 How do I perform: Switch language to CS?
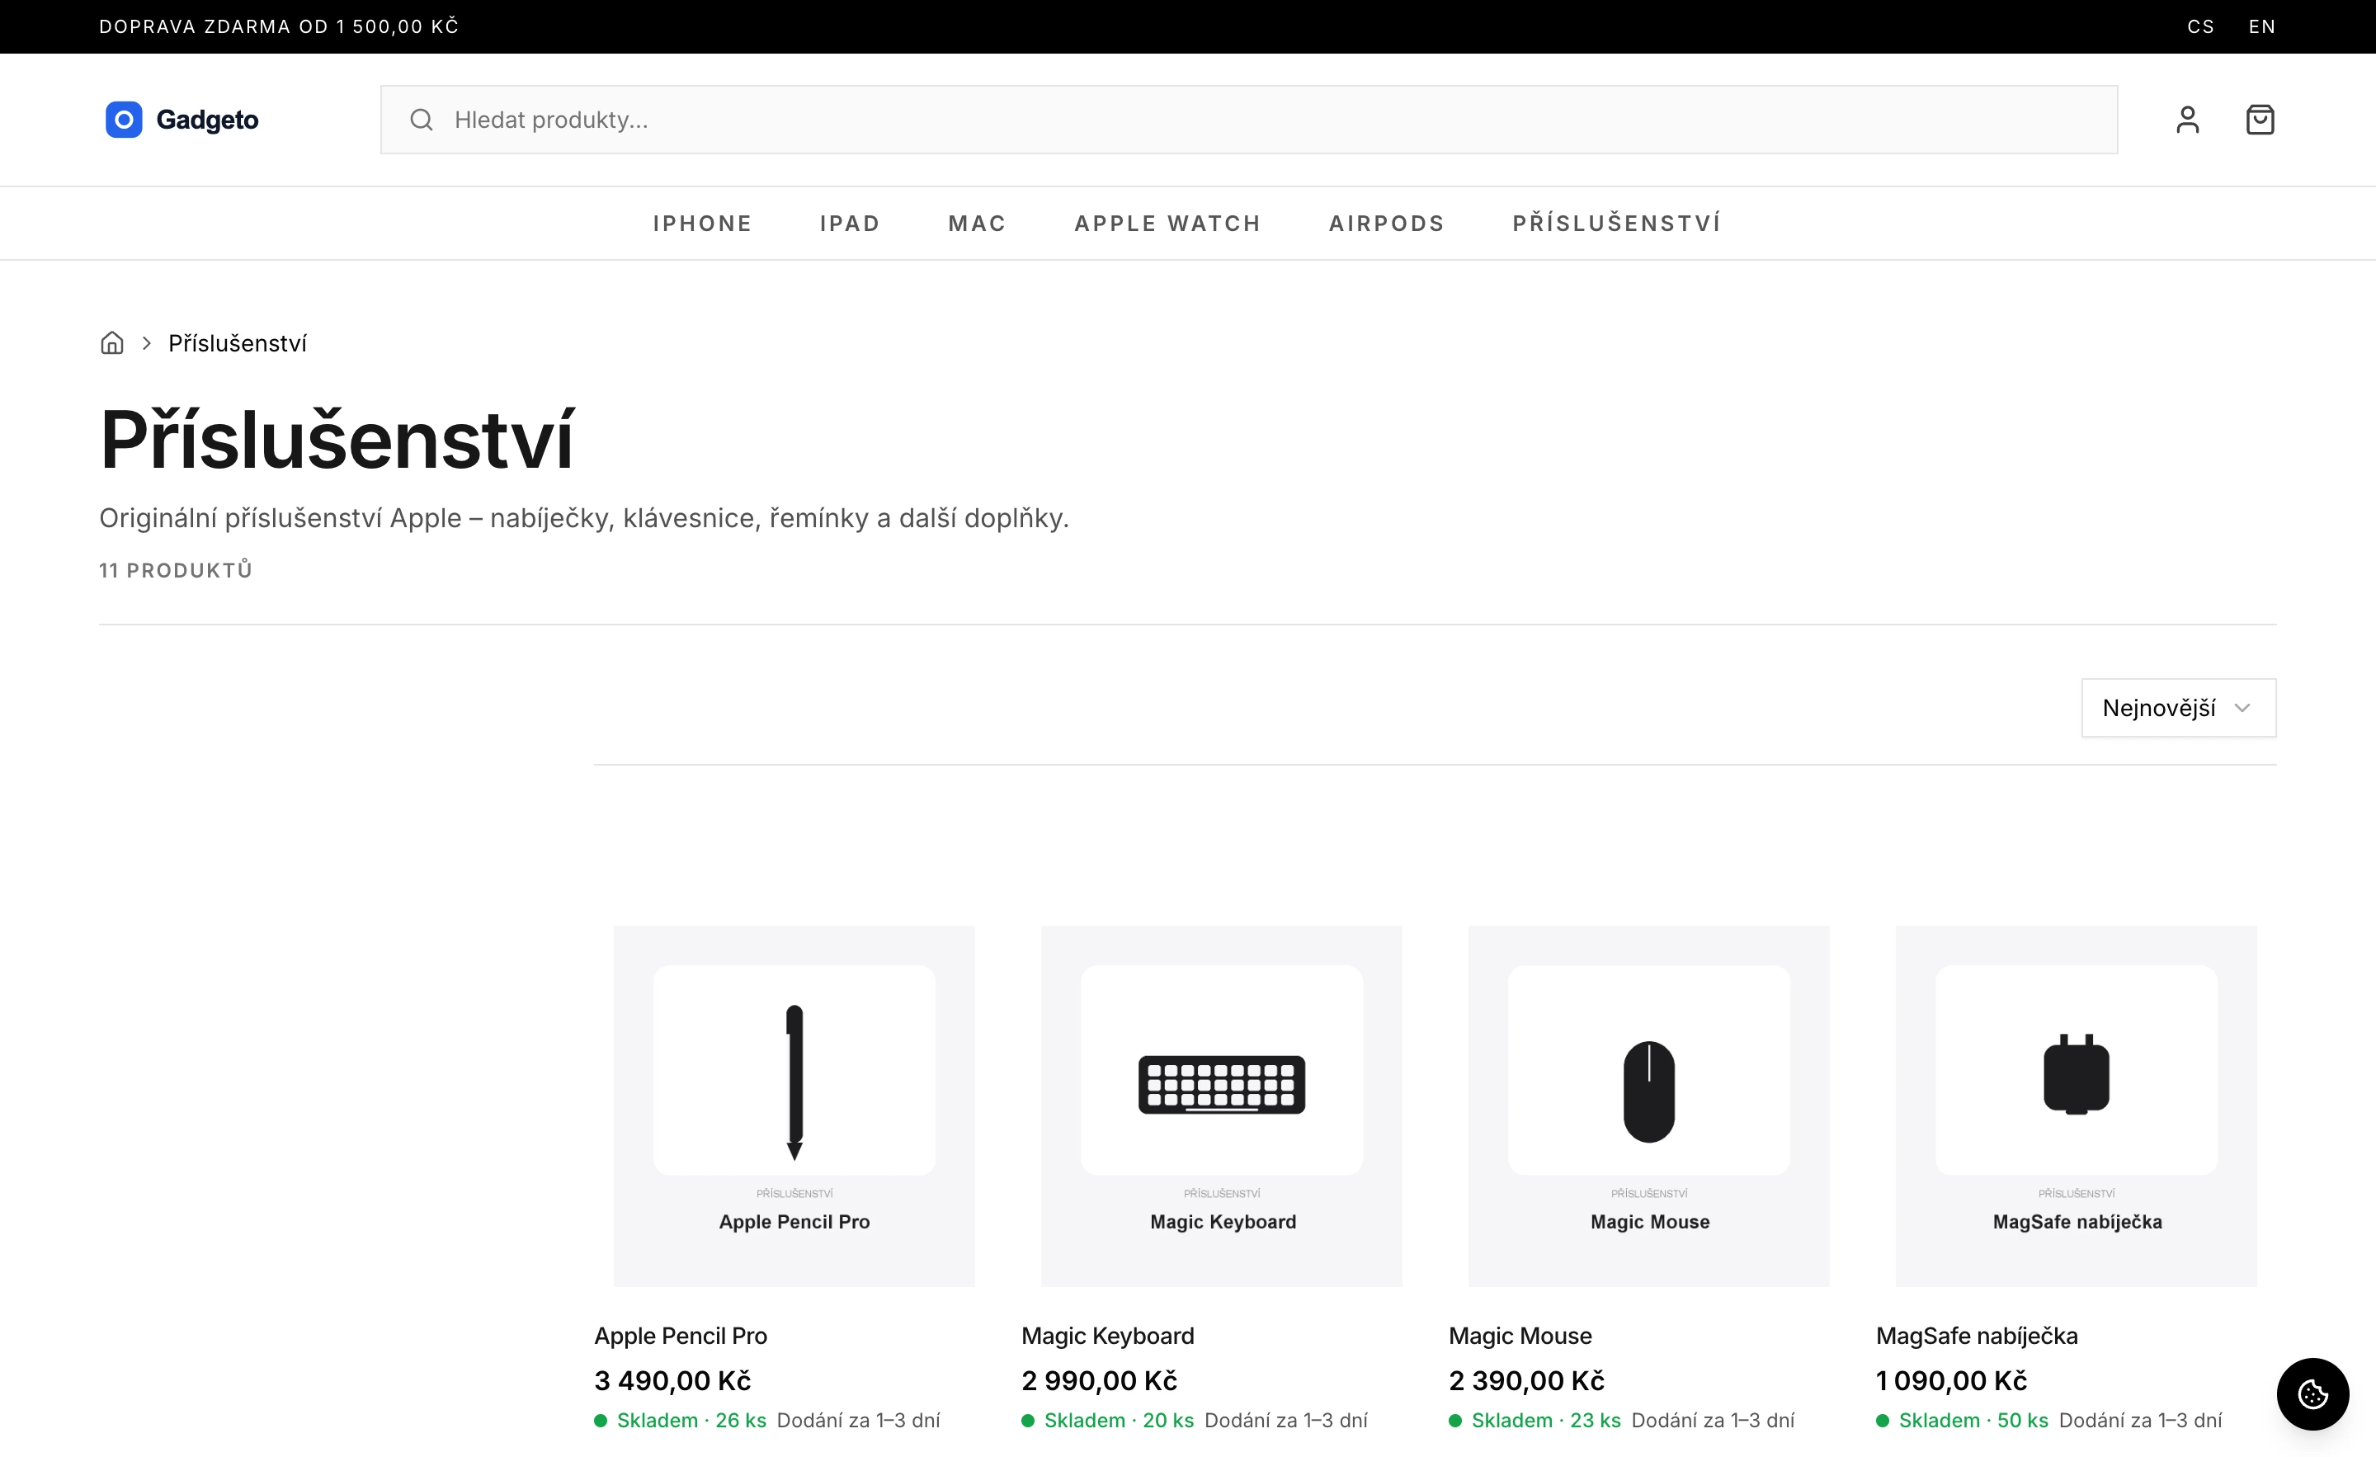(x=2200, y=27)
